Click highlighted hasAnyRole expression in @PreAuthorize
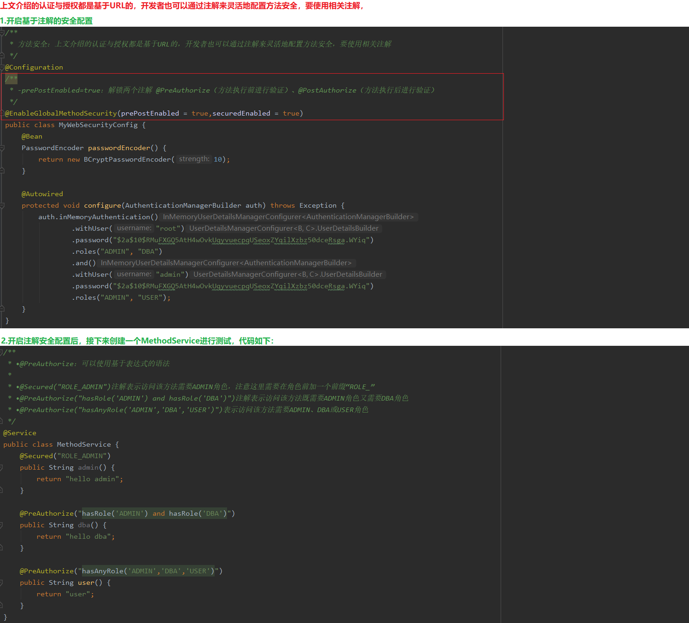 pyautogui.click(x=148, y=571)
